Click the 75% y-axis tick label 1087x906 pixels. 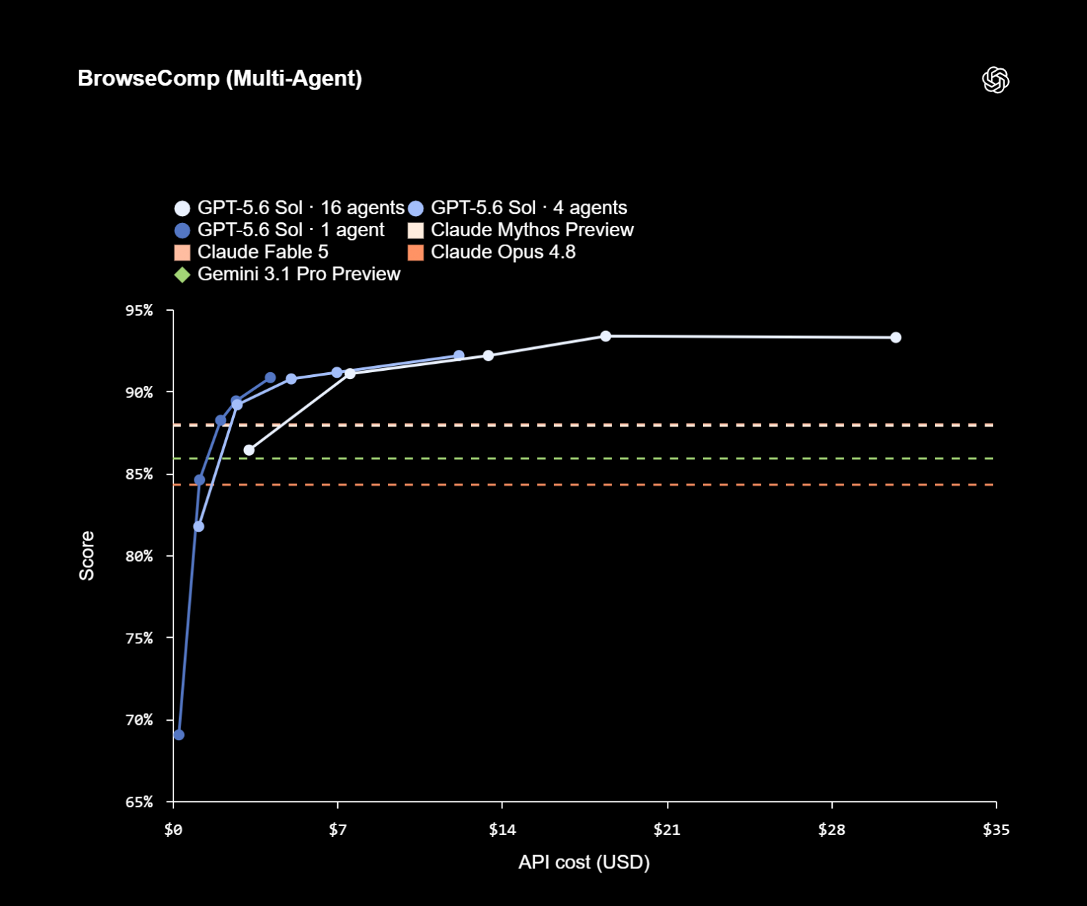(x=139, y=638)
